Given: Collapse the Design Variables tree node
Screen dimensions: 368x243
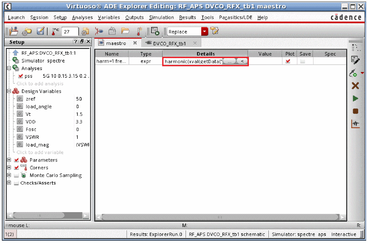Looking at the screenshot, I should pyautogui.click(x=9, y=91).
